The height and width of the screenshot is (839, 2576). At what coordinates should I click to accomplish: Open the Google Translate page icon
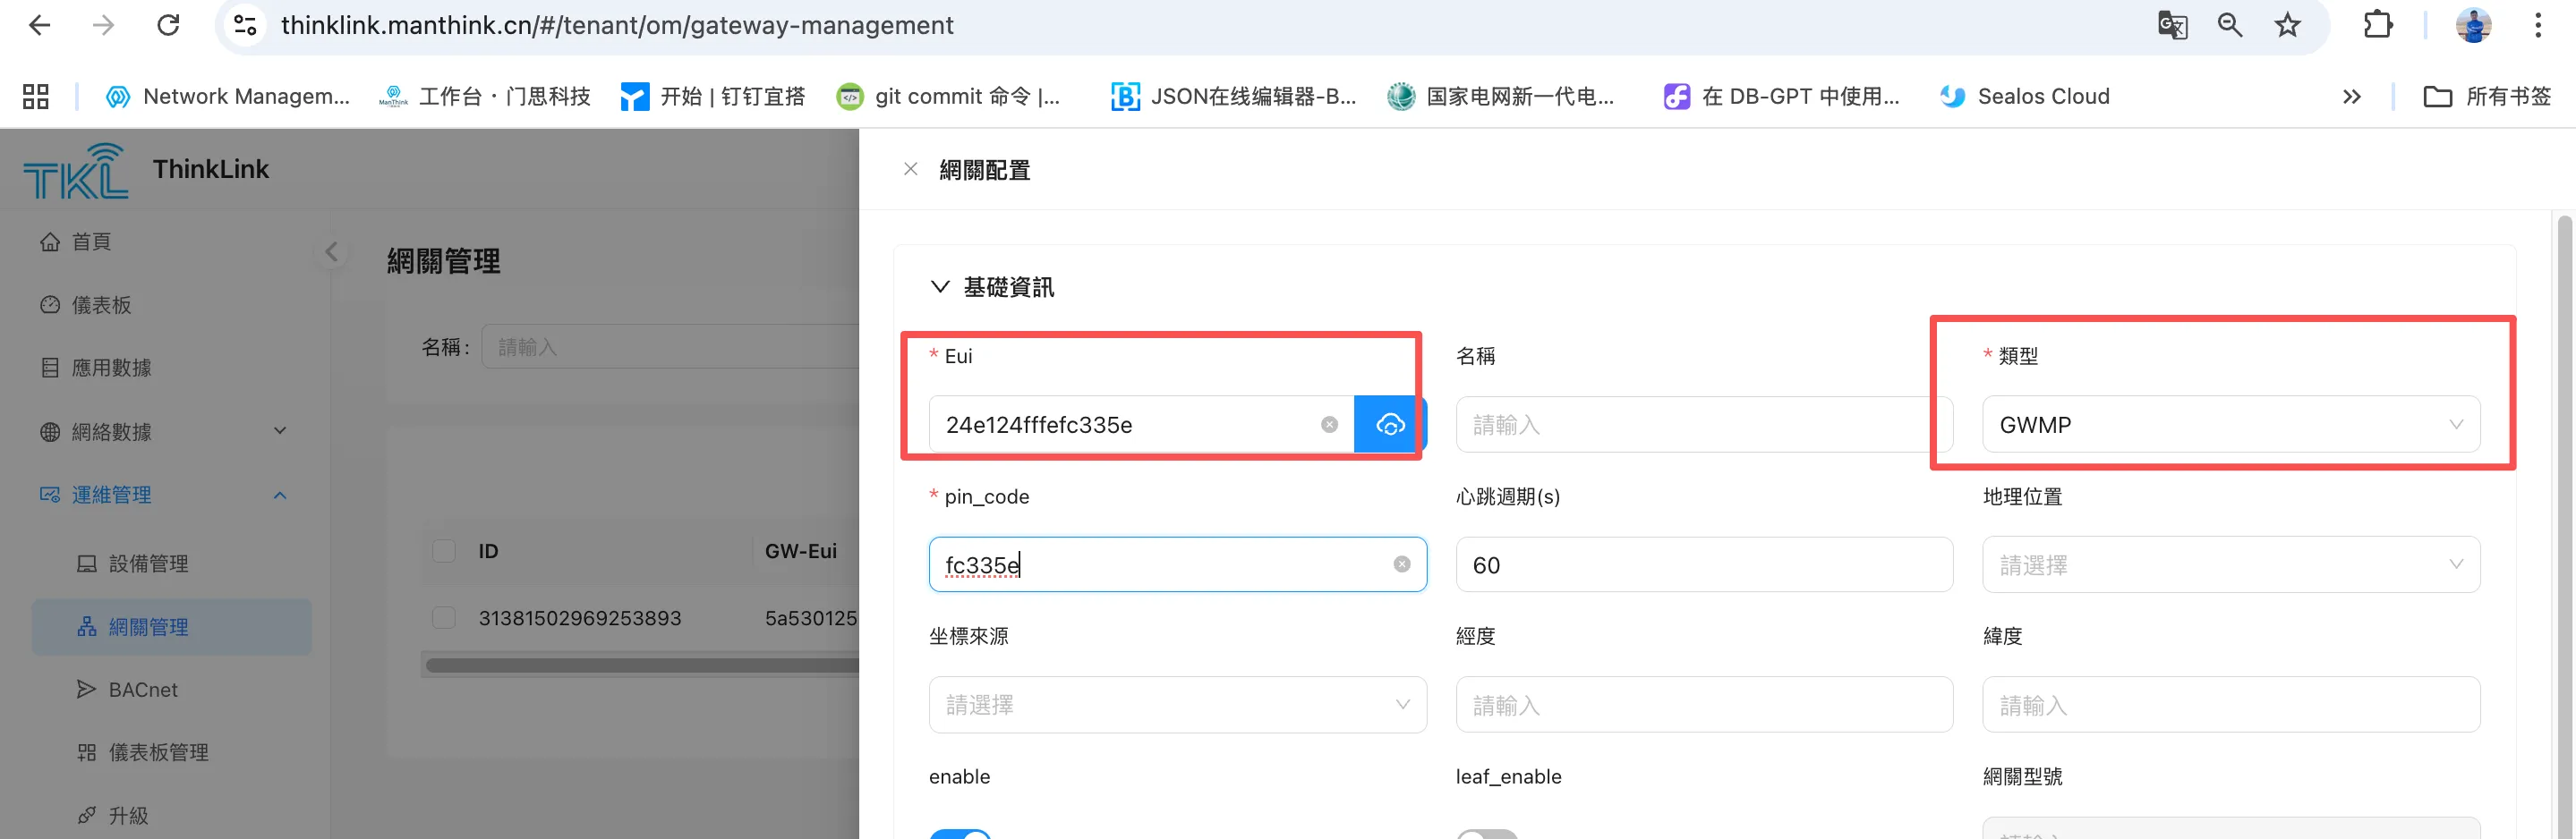point(2172,25)
